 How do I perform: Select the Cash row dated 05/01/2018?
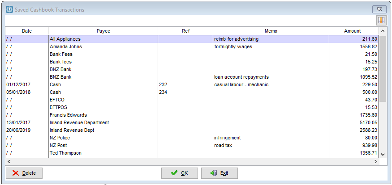coord(192,92)
